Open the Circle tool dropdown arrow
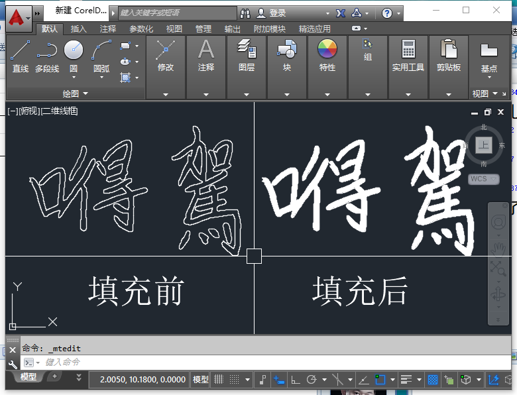Viewport: 517px width, 395px height. pyautogui.click(x=74, y=77)
